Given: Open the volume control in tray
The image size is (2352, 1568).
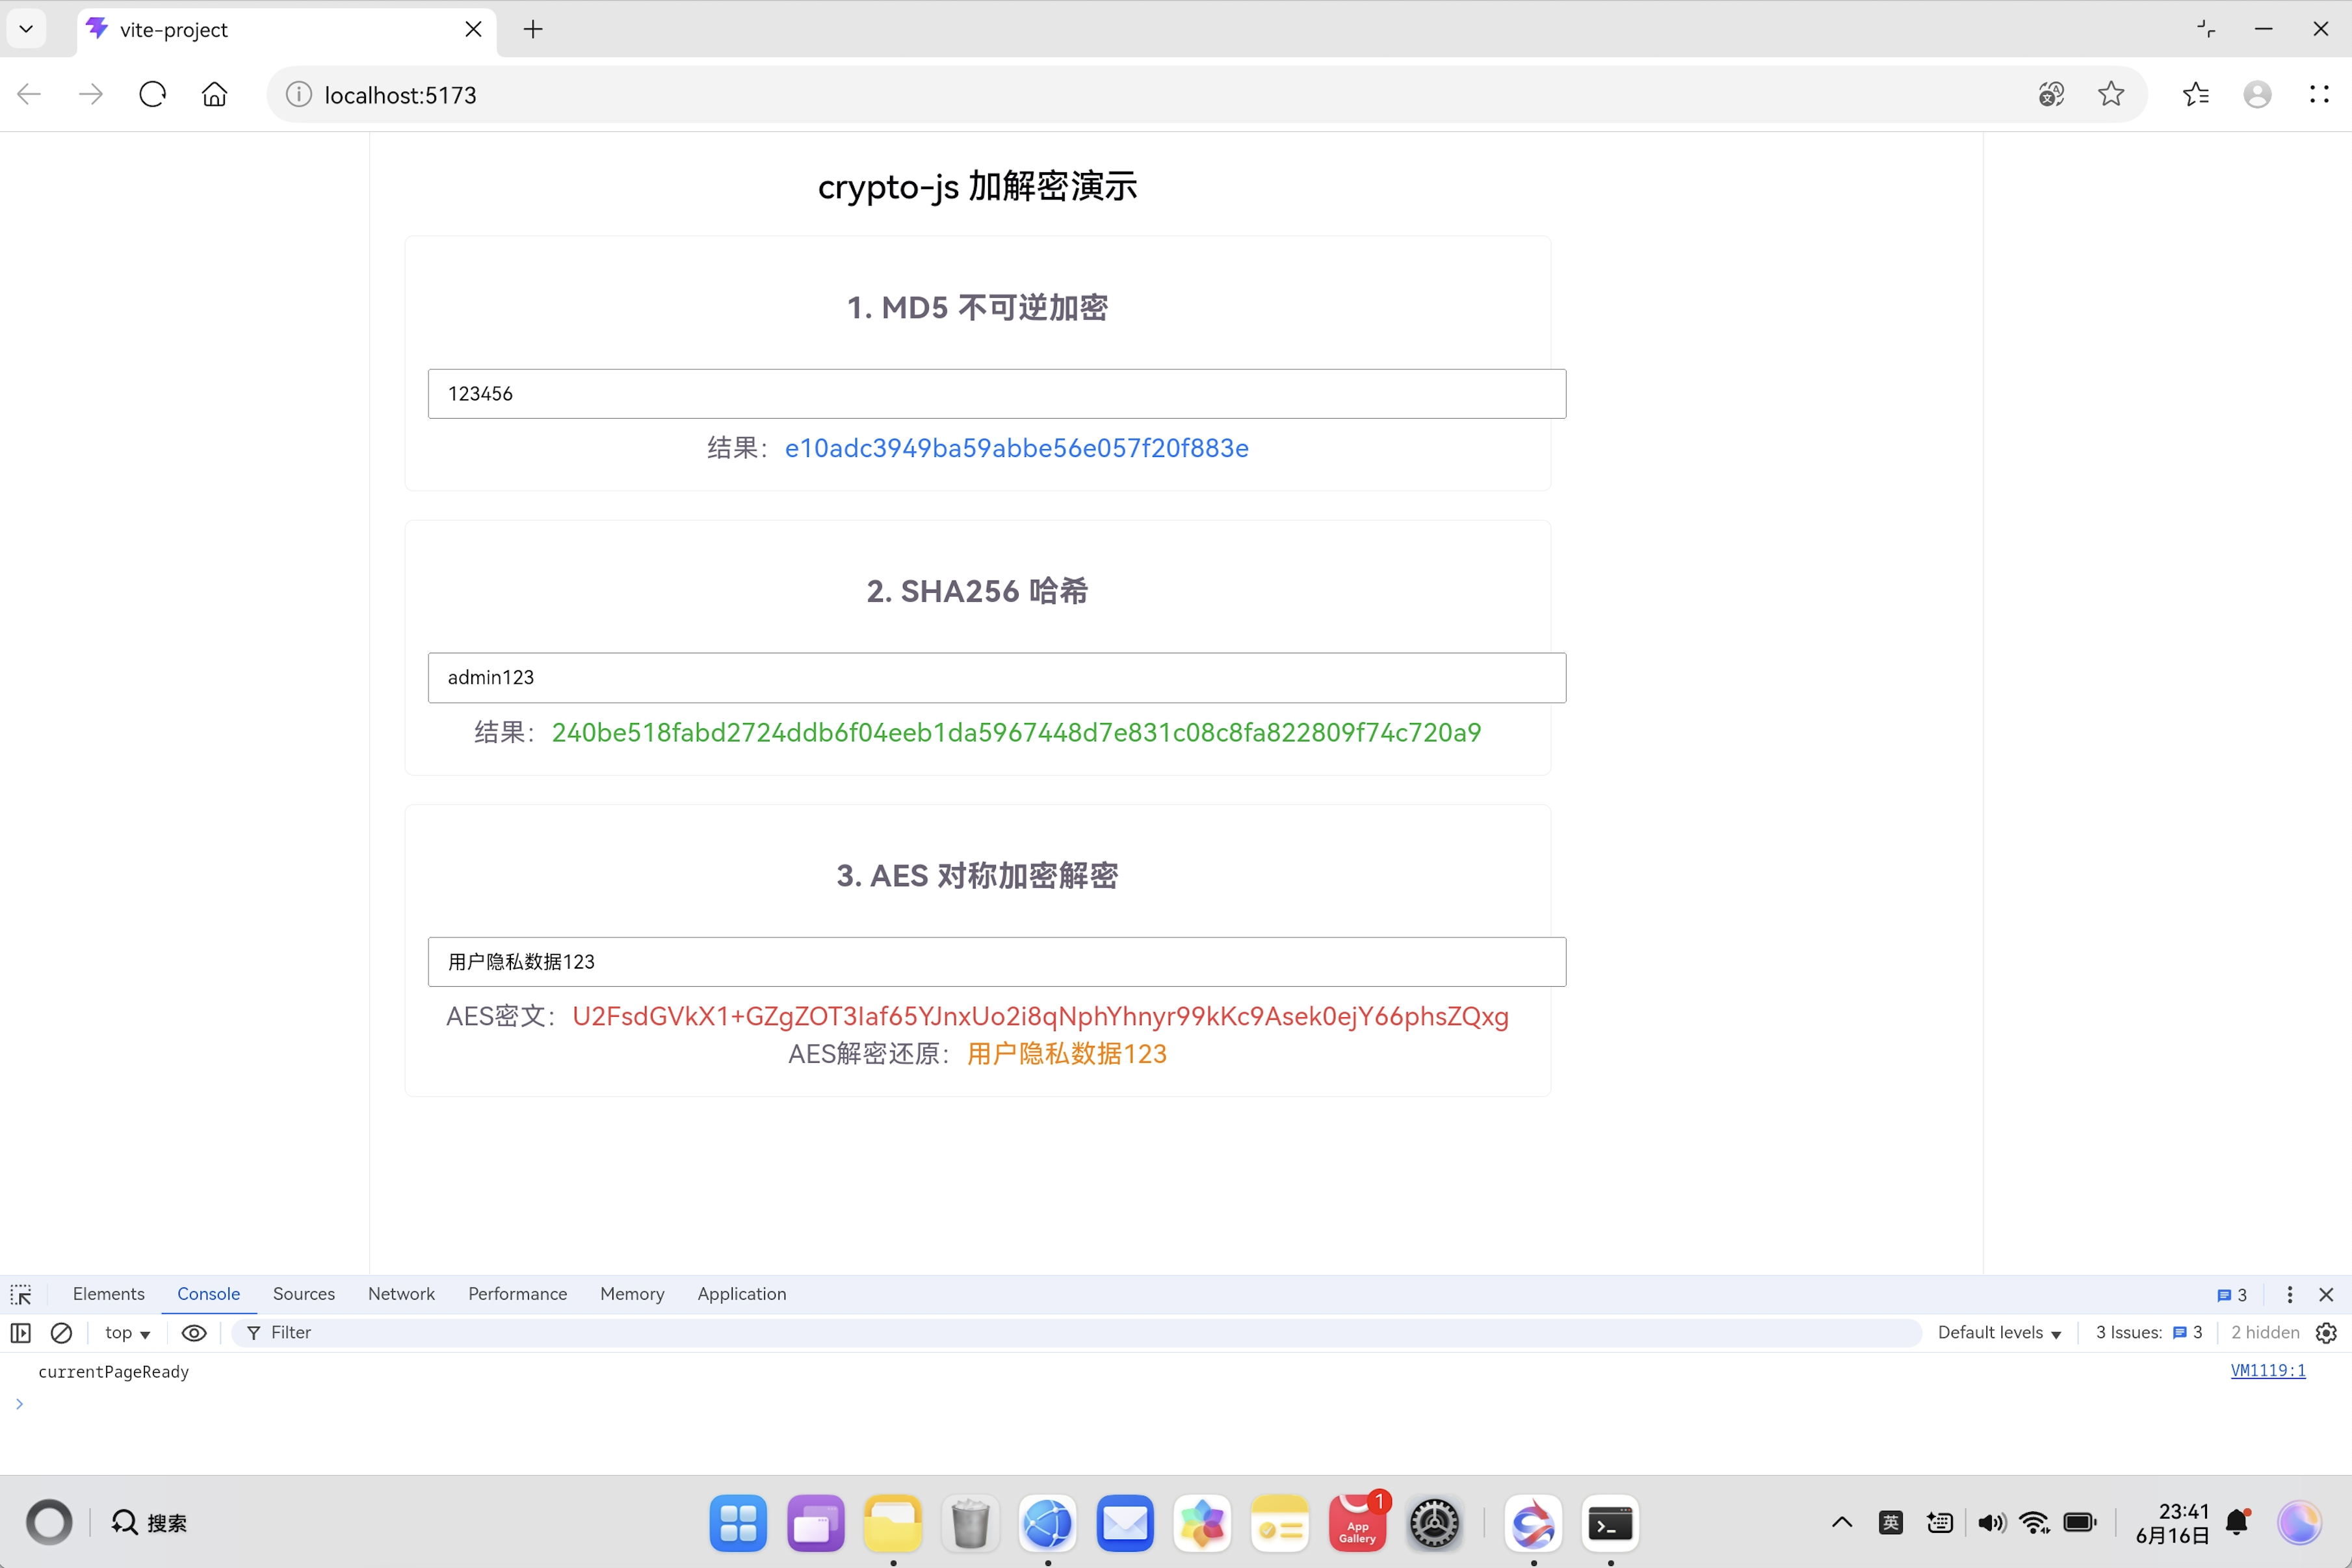Looking at the screenshot, I should pyautogui.click(x=1991, y=1522).
